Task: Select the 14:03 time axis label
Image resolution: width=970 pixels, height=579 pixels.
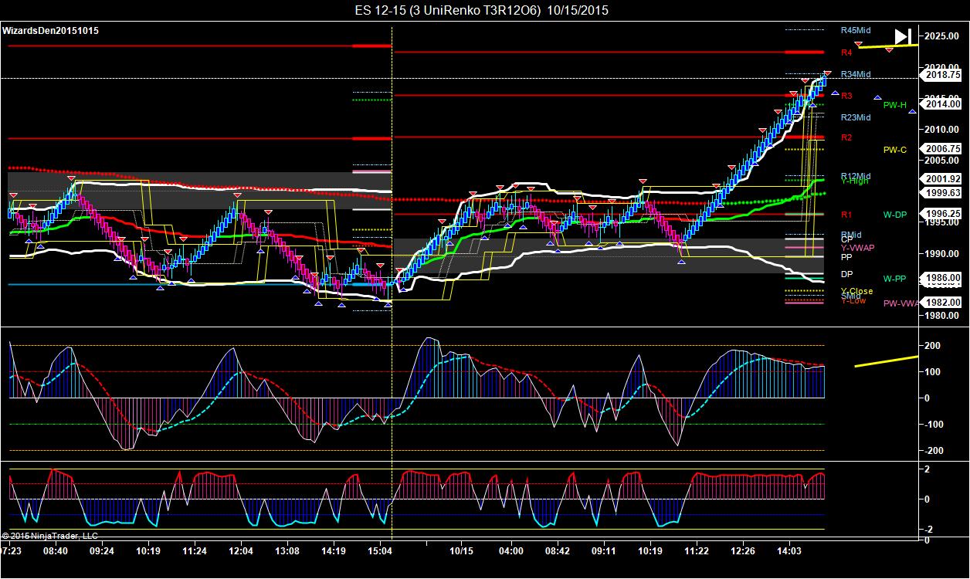Action: [789, 552]
